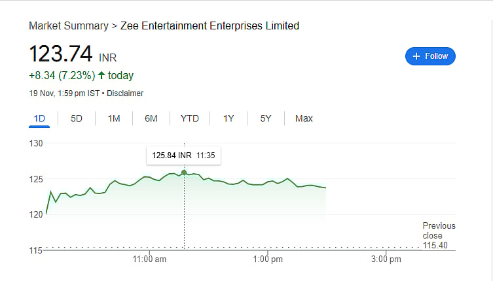Click the green data point on chart
The width and height of the screenshot is (493, 281).
tap(184, 173)
